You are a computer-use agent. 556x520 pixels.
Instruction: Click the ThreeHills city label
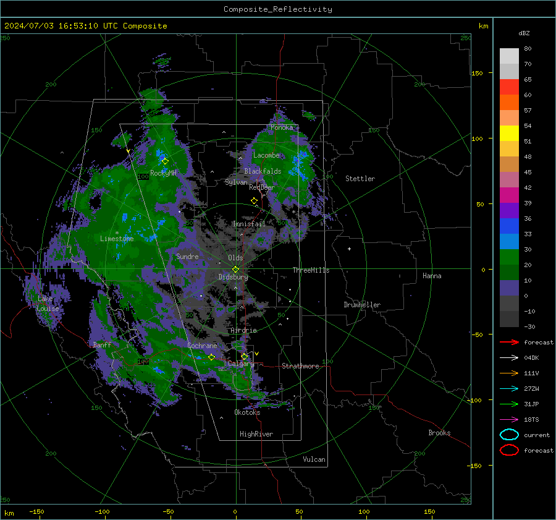pyautogui.click(x=311, y=270)
